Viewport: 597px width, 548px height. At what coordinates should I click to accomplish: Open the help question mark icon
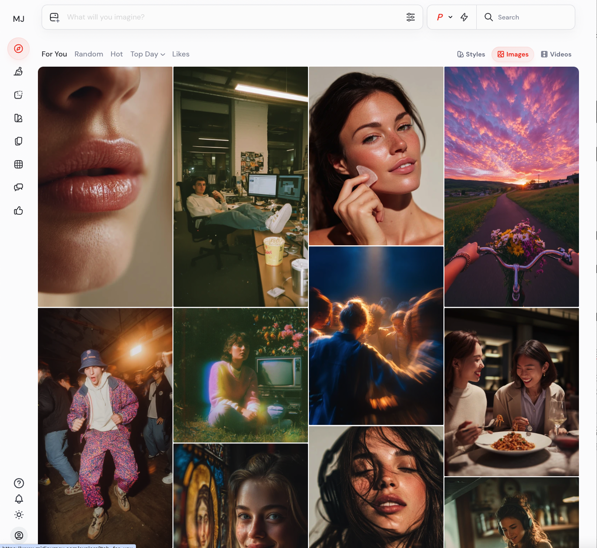coord(19,483)
